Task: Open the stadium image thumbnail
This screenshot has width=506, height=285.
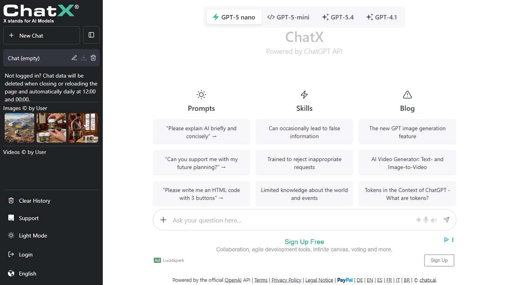Action: point(19,128)
